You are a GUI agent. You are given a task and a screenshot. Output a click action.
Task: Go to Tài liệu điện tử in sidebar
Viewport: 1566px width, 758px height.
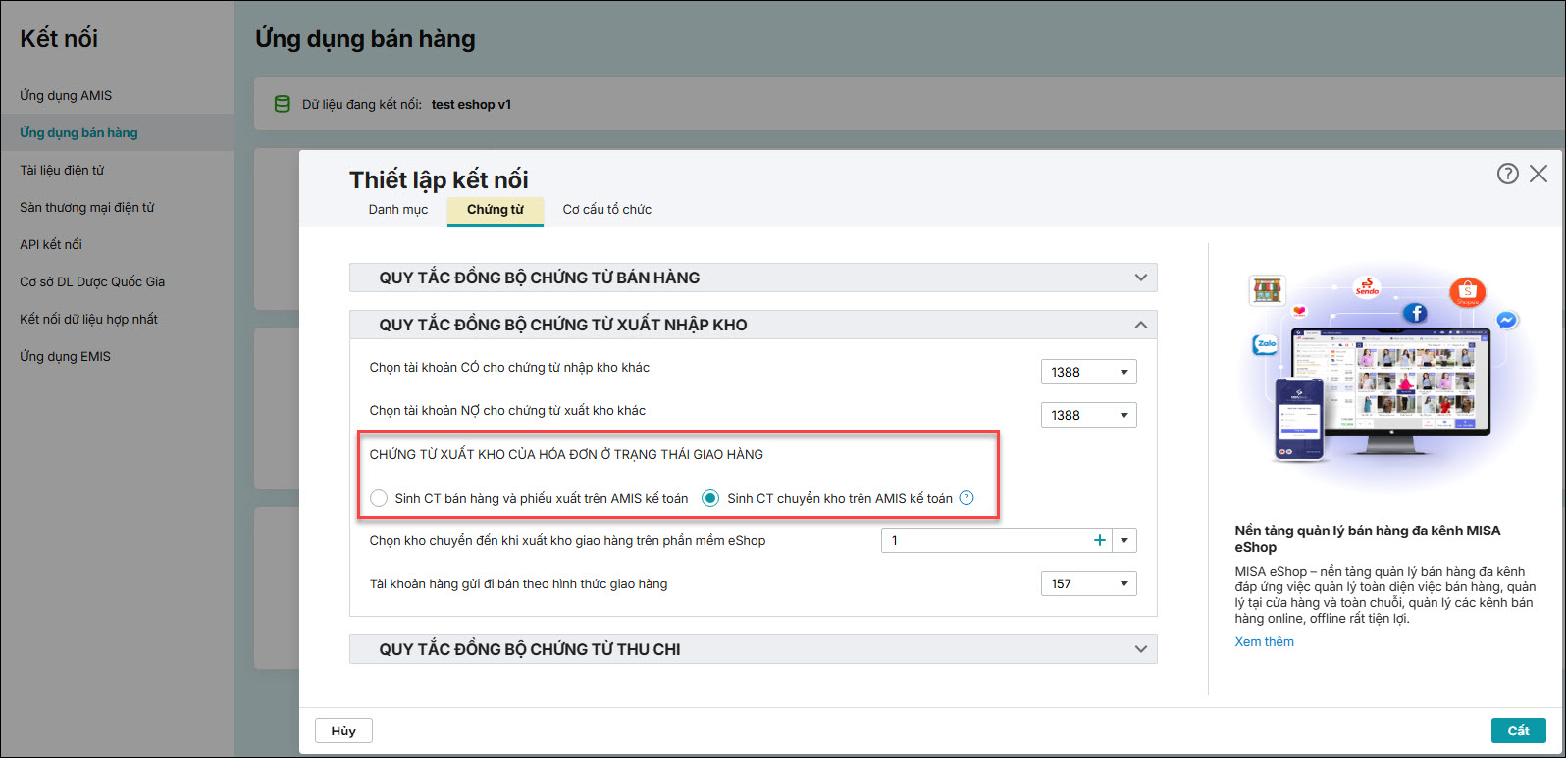click(x=117, y=170)
